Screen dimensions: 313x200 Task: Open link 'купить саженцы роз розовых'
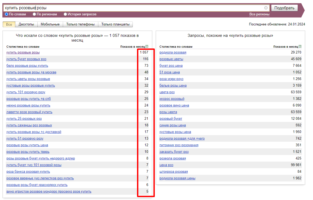[29, 125]
